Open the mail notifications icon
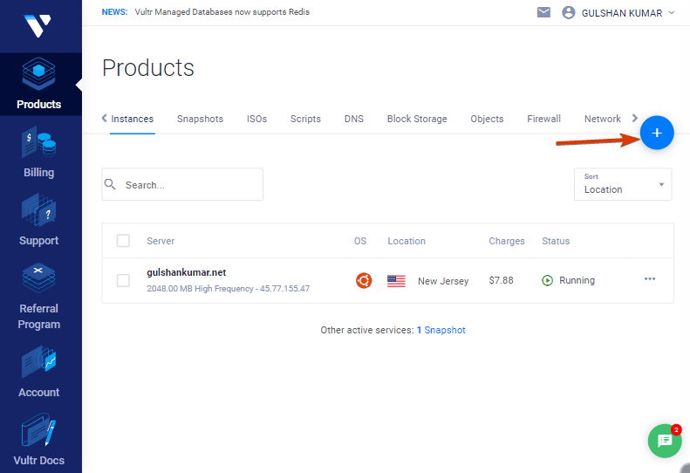 coord(543,12)
